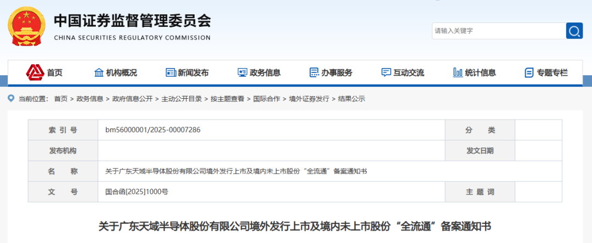This screenshot has width=592, height=243.
Task: Click the bar chart icon beside 统计信息
Action: pos(458,72)
